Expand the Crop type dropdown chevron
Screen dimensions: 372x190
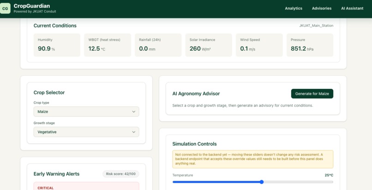[x=133, y=111]
